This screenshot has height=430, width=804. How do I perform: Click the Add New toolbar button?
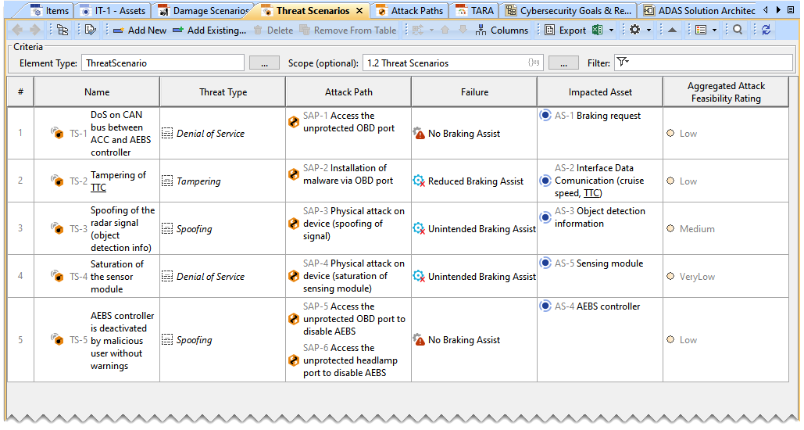pyautogui.click(x=140, y=30)
